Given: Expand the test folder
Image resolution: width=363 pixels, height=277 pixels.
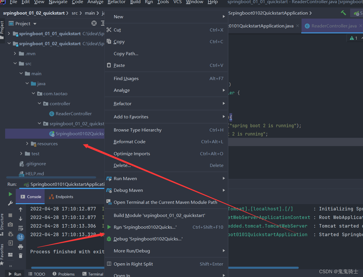Looking at the screenshot, I should click(21, 154).
